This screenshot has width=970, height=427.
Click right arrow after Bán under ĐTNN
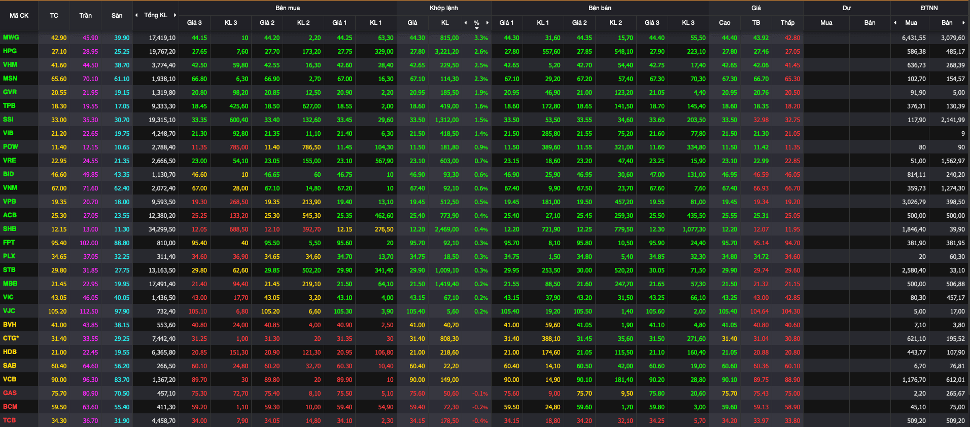pyautogui.click(x=963, y=22)
